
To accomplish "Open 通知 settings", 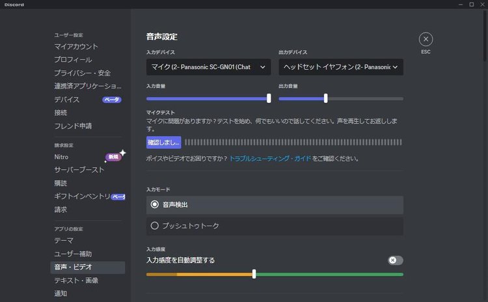I will (61, 294).
